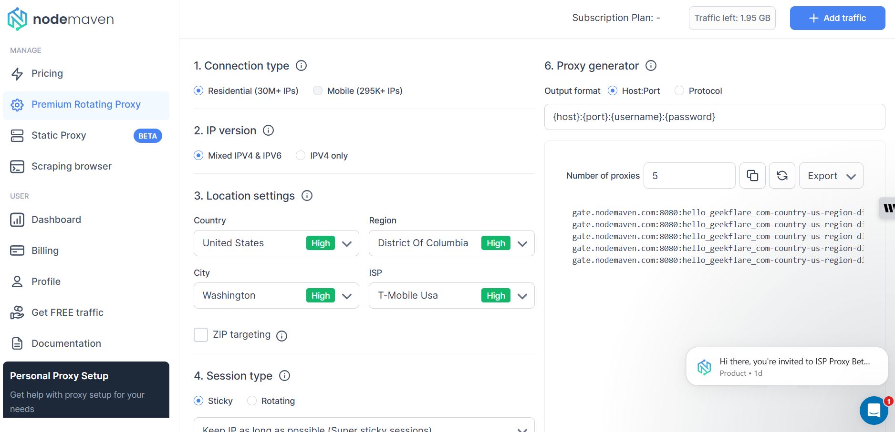Click the ZIP targeting info icon

tap(282, 336)
